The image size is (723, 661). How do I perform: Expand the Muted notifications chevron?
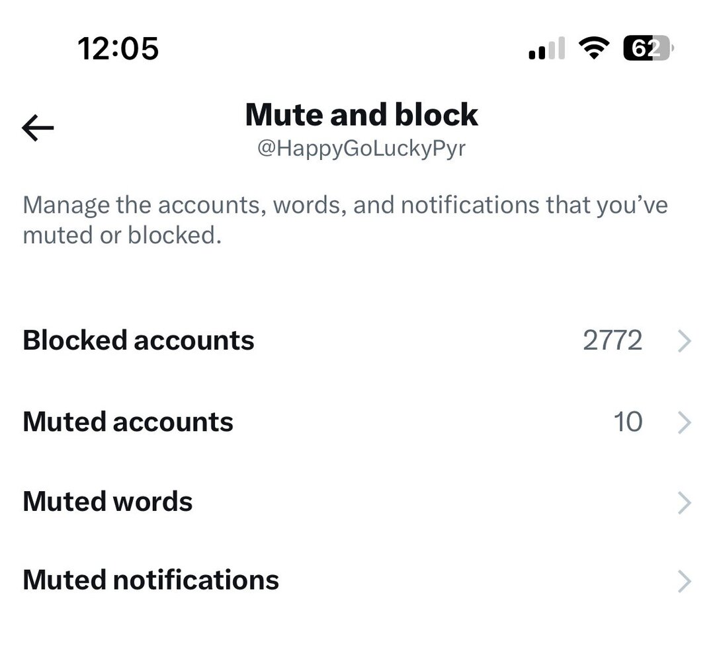(x=685, y=582)
